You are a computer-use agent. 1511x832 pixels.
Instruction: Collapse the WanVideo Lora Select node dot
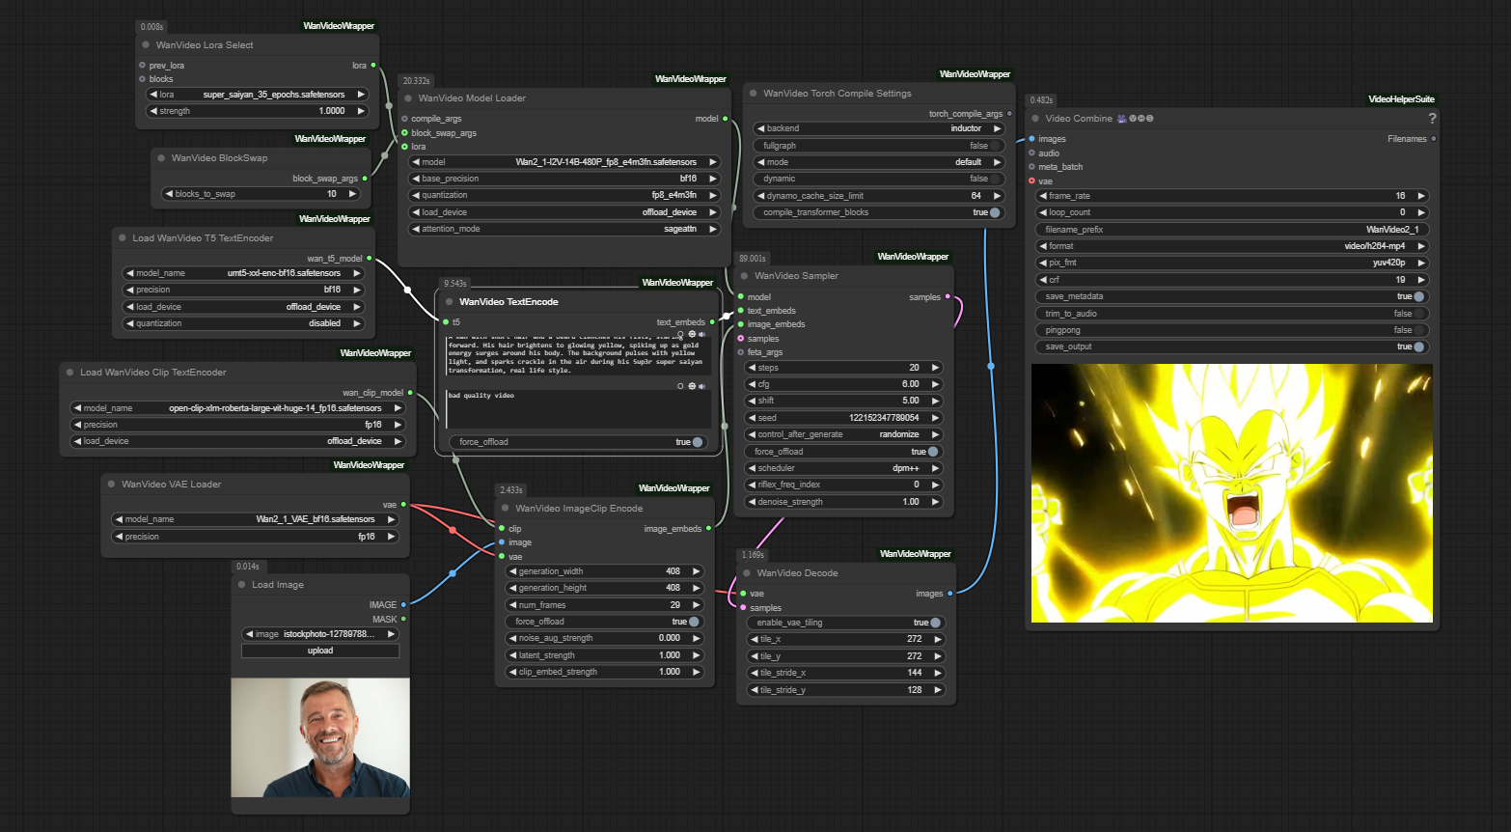click(x=146, y=44)
